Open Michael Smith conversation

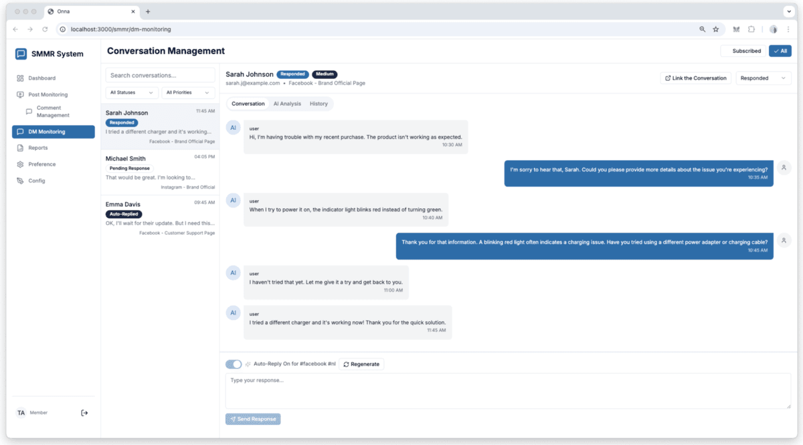coord(160,173)
